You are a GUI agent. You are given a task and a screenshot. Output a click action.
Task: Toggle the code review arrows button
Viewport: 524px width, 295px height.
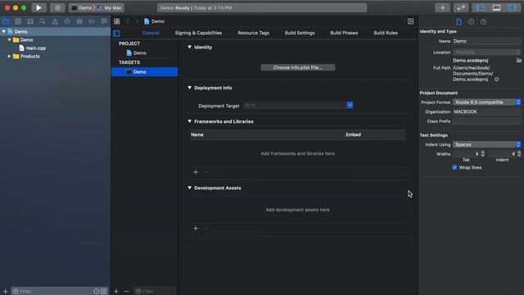pyautogui.click(x=460, y=7)
